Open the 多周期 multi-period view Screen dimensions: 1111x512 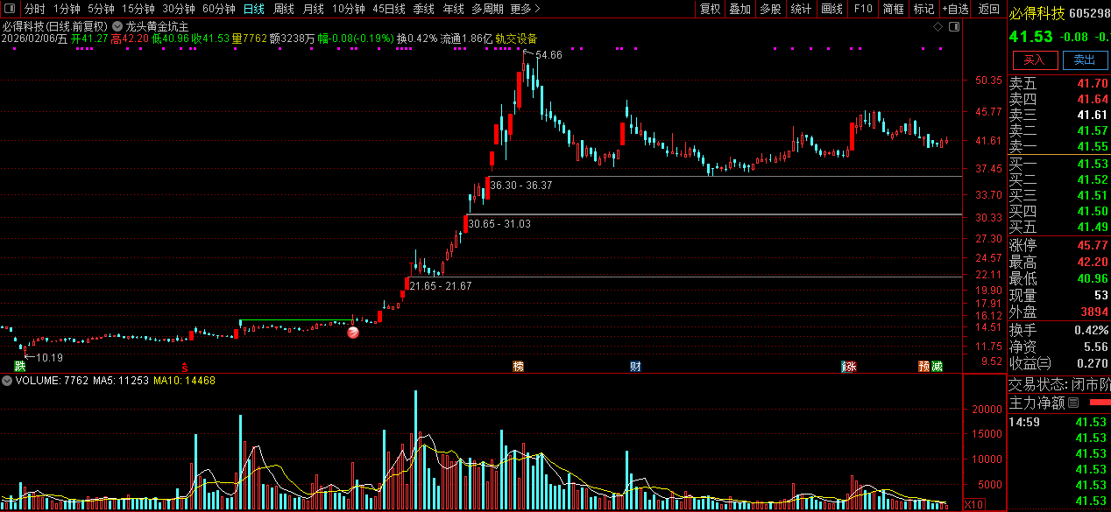[487, 9]
